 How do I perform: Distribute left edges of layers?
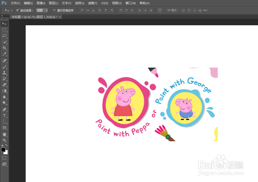[x=139, y=11]
